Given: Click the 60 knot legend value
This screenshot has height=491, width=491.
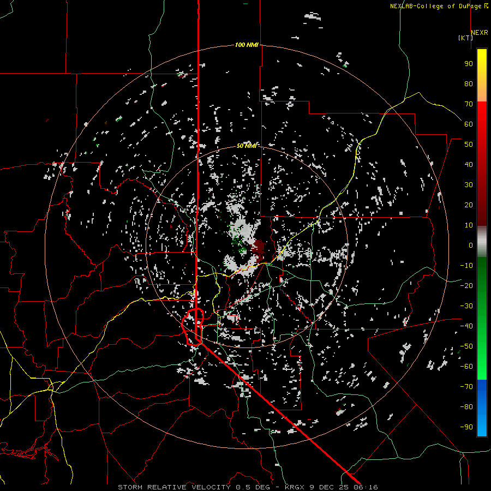Looking at the screenshot, I should pyautogui.click(x=469, y=124).
